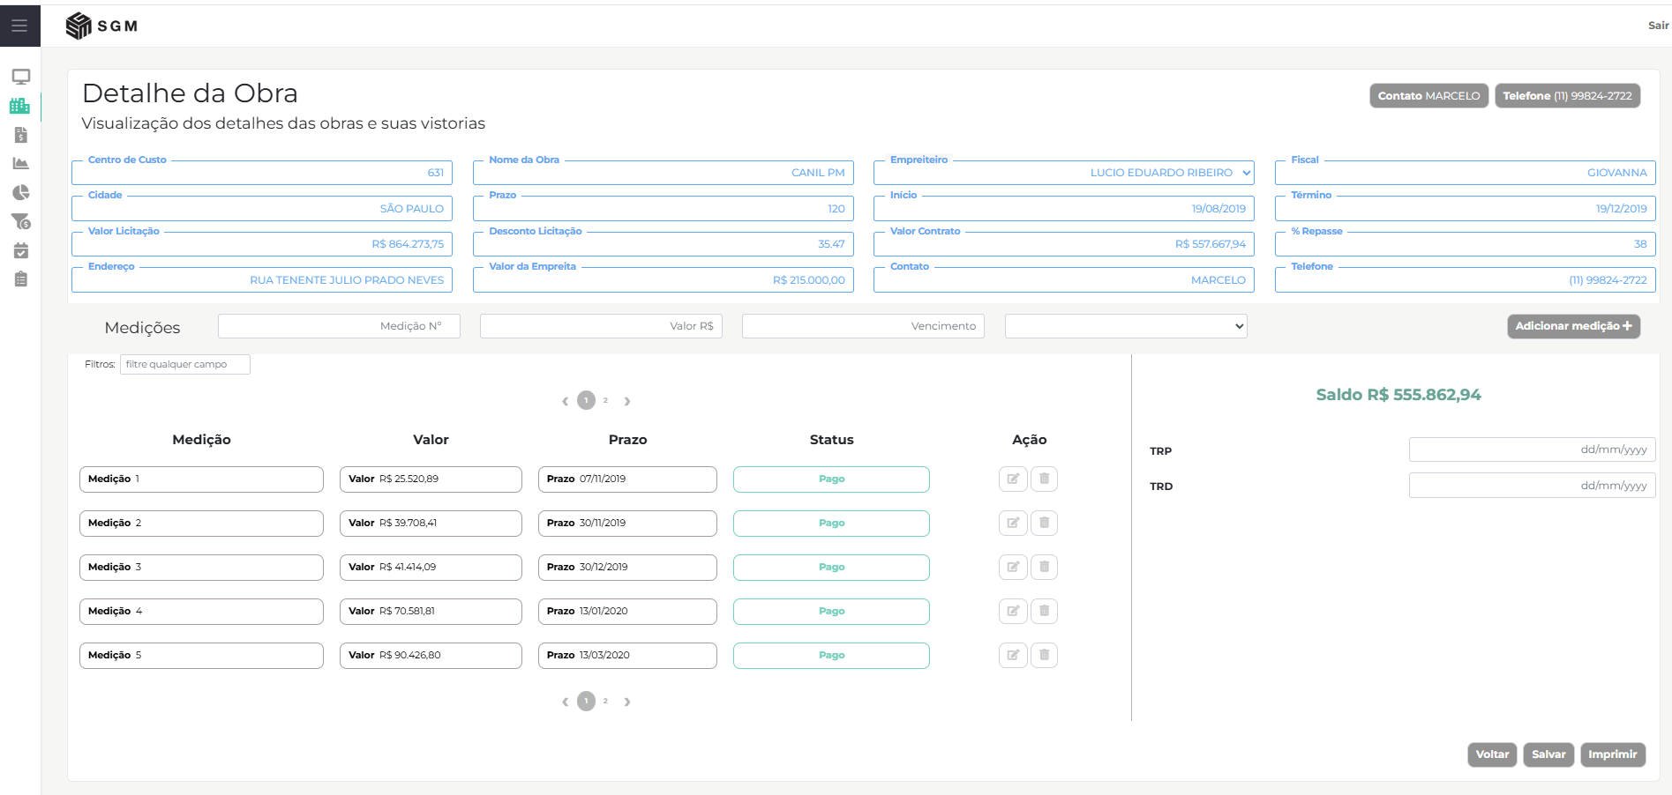Open the hamburger menu in top bar

[19, 26]
